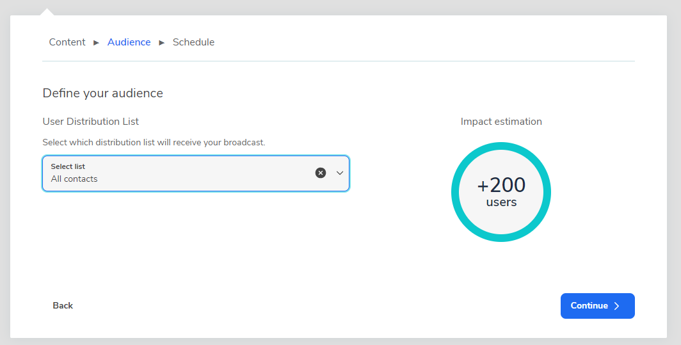Click the "Define your audience" heading

pos(103,93)
